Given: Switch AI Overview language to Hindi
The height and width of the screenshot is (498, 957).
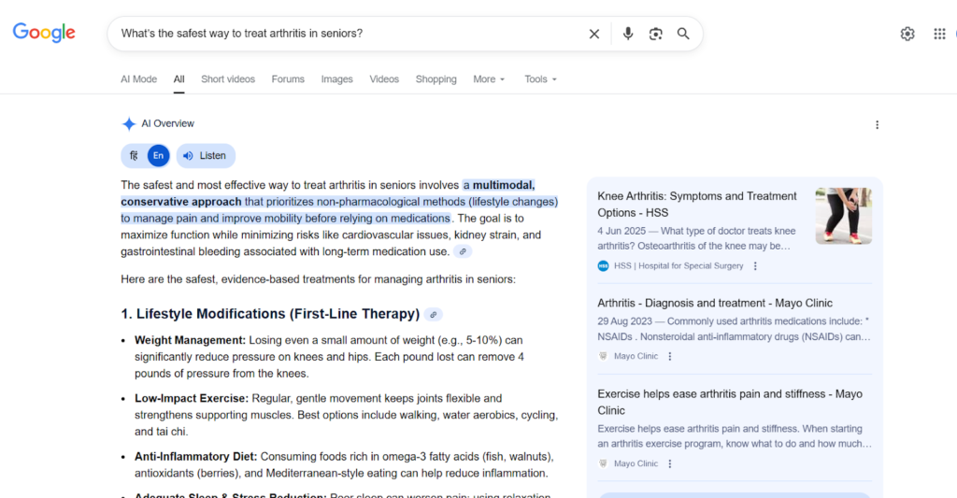Looking at the screenshot, I should (x=134, y=156).
